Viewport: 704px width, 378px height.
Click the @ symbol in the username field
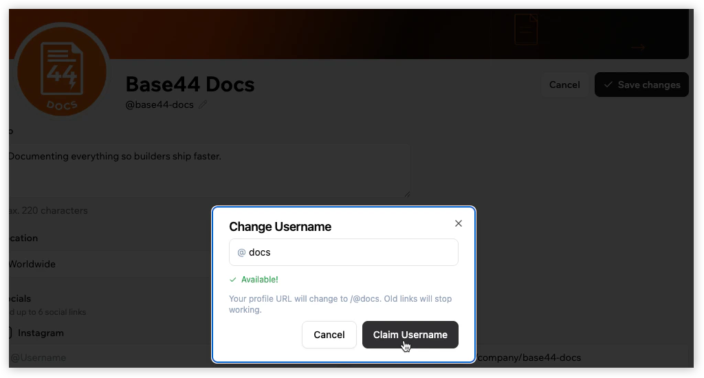[x=241, y=253]
